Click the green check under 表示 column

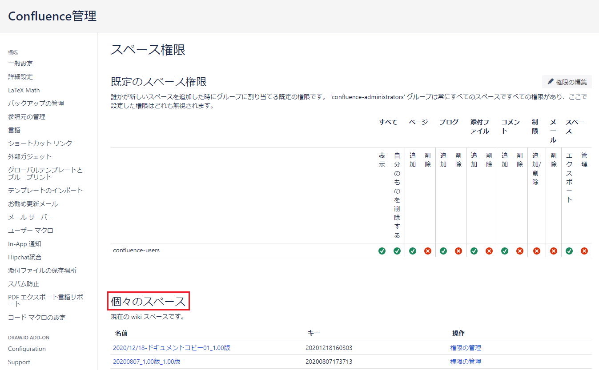tap(382, 251)
